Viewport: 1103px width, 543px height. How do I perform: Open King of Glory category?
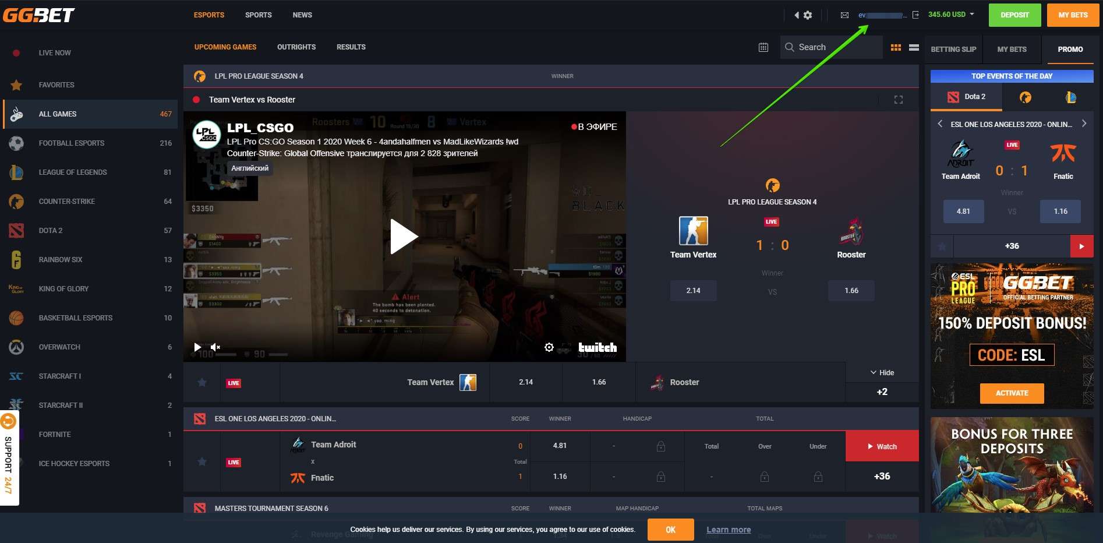[x=90, y=289]
